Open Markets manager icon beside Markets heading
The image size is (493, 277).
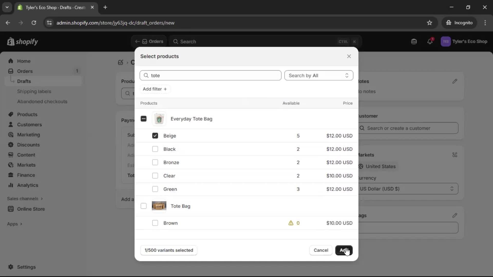coord(455,155)
